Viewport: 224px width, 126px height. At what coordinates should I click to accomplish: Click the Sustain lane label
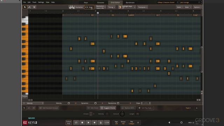(25, 96)
